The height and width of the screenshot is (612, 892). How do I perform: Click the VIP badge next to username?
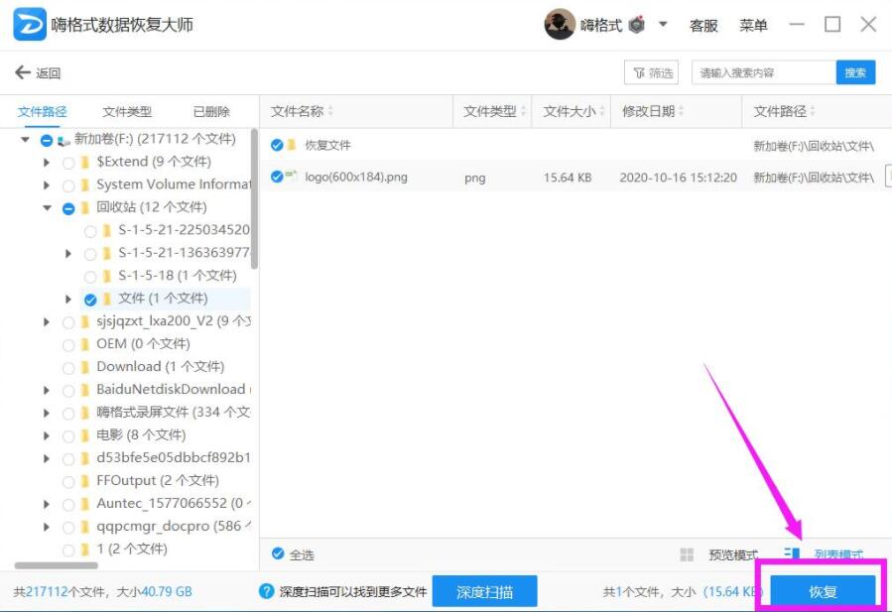(637, 25)
